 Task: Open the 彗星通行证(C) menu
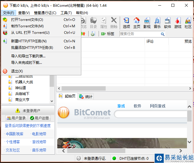(45, 13)
